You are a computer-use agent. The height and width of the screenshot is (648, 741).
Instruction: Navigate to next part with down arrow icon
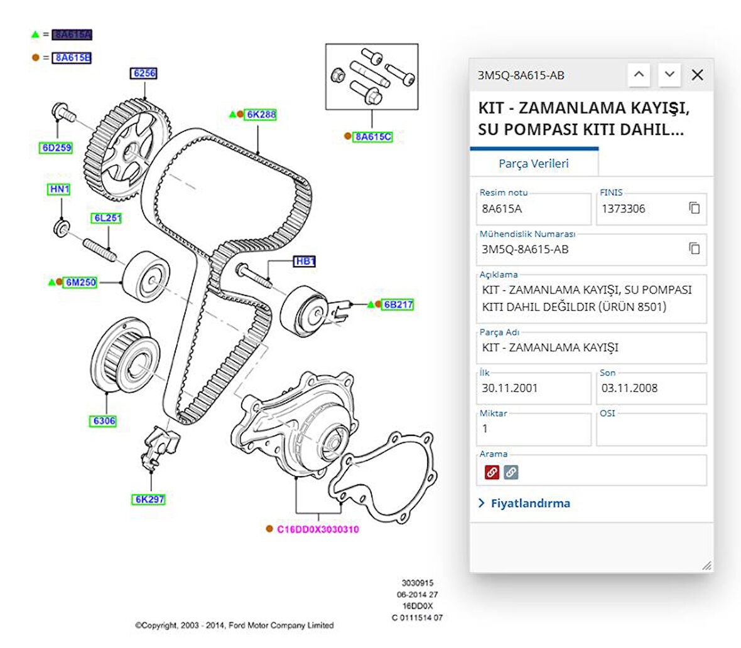coord(669,75)
